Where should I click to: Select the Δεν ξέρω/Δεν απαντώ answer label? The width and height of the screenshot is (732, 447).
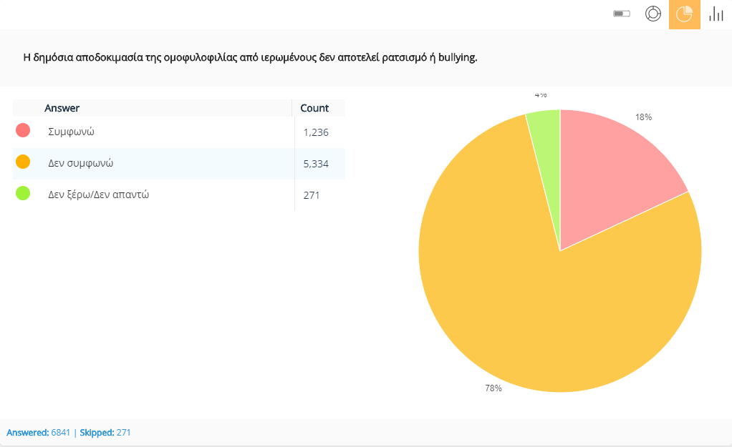98,195
